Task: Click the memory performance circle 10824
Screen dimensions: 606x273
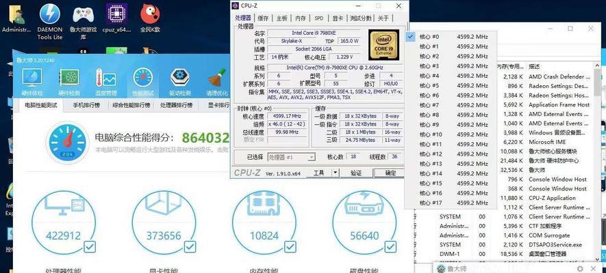Action: (264, 222)
